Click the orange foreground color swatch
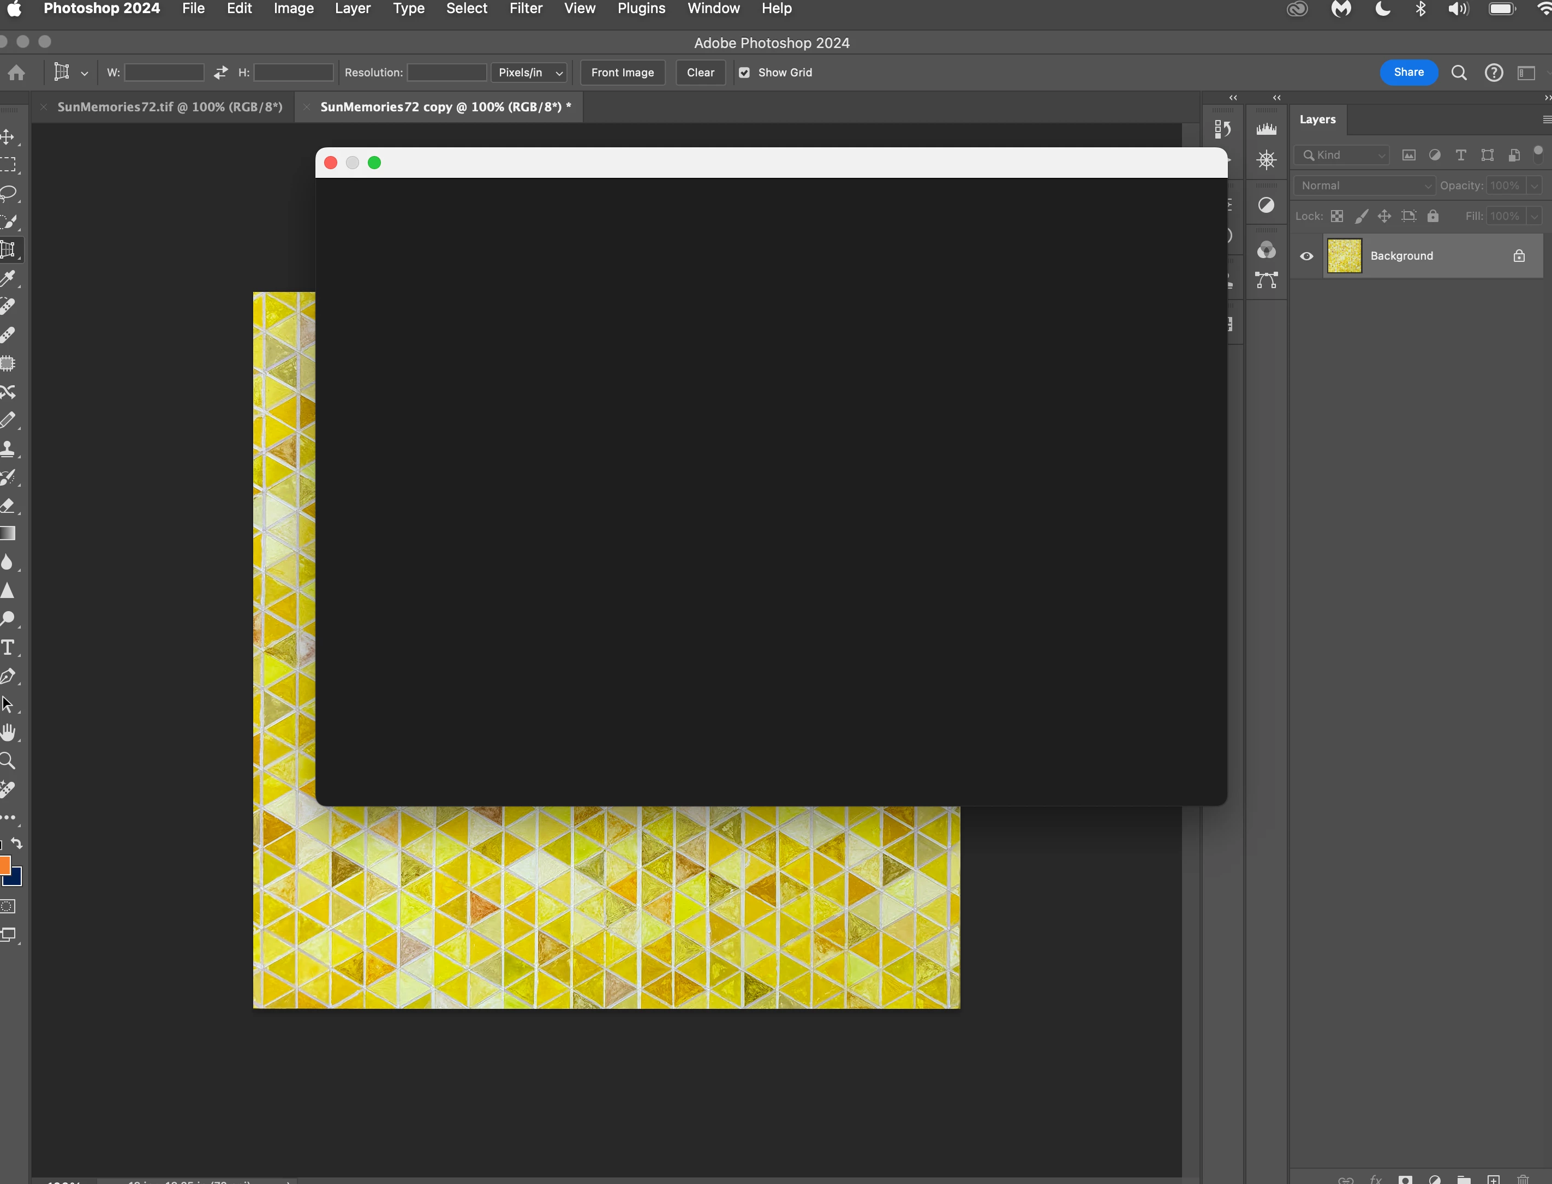The height and width of the screenshot is (1184, 1552). (x=4, y=865)
